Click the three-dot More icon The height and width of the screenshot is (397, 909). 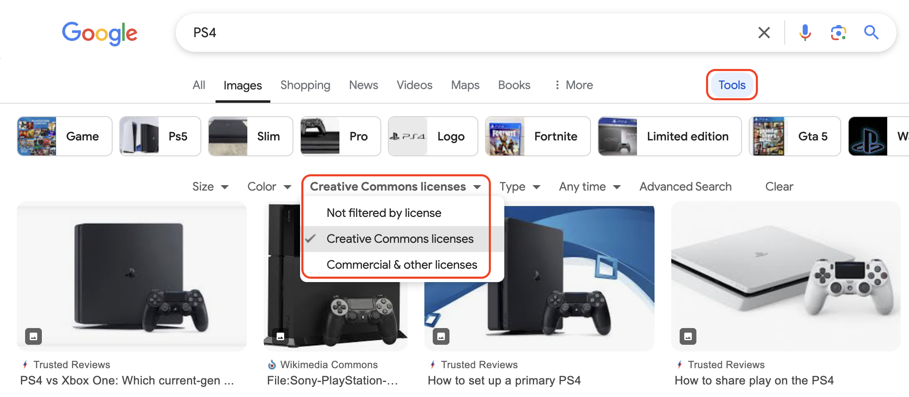point(557,85)
